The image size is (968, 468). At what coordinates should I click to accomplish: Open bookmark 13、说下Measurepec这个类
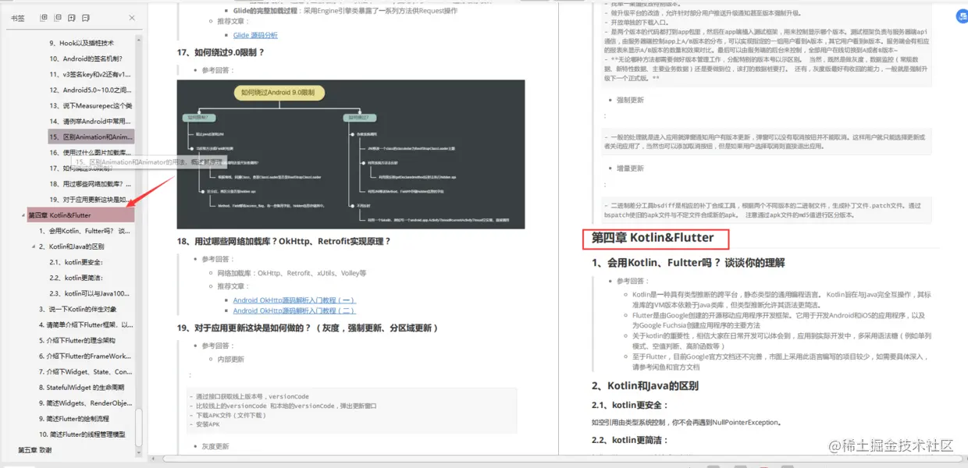pos(91,105)
